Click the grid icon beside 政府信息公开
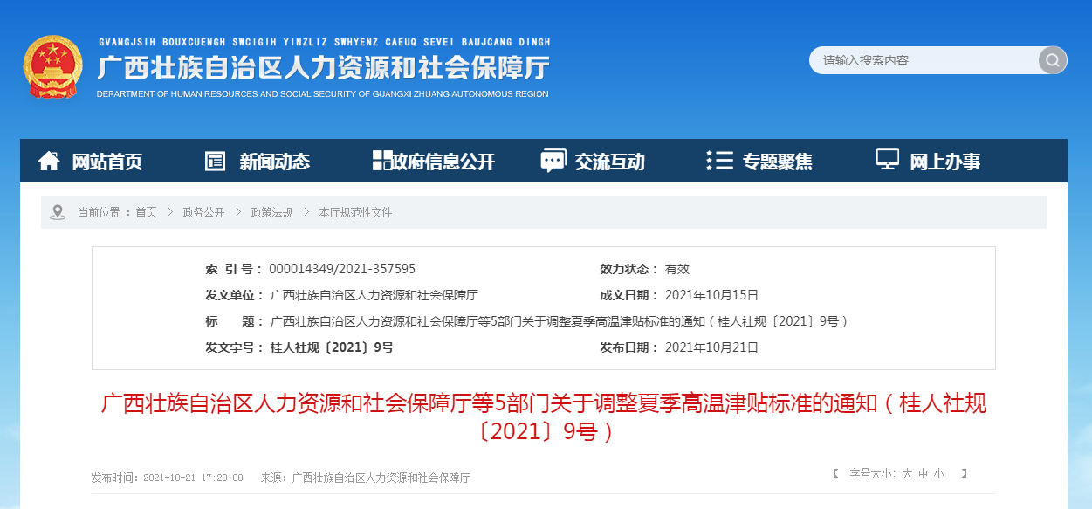This screenshot has height=509, width=1092. (x=382, y=161)
